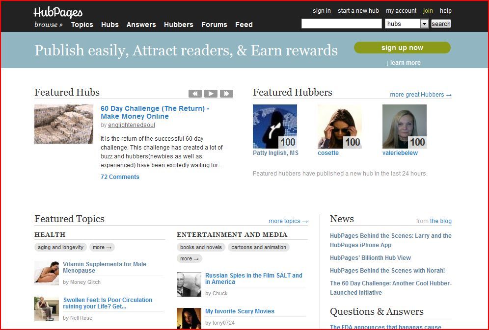Open FDA announces bananas question
Screen dimensions: 489x330
point(385,327)
